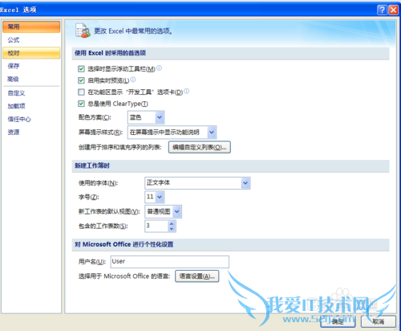Click info icon beside 浮动工具栏 option
The width and height of the screenshot is (401, 331).
pyautogui.click(x=159, y=68)
